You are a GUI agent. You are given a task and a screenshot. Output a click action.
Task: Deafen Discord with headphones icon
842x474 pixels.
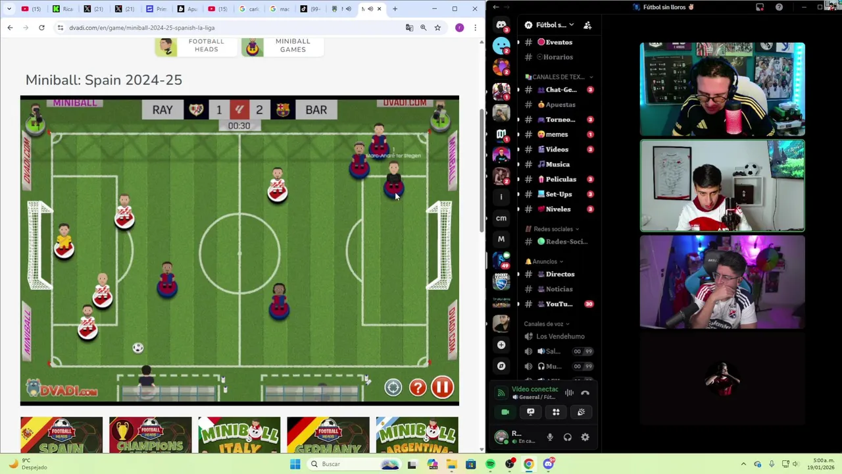point(567,437)
